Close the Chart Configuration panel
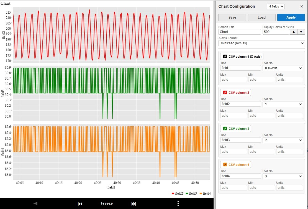This screenshot has width=308, height=209. pyautogui.click(x=302, y=6)
